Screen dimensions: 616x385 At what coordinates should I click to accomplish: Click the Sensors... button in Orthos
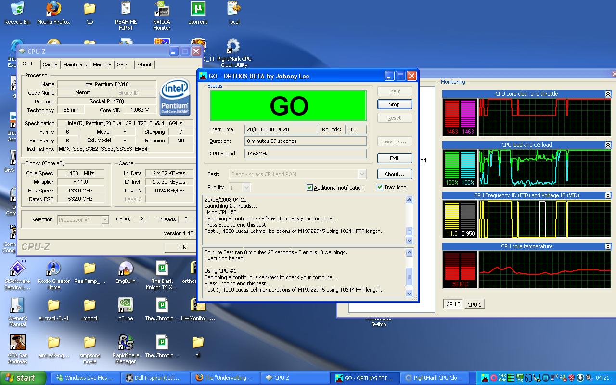tap(394, 141)
